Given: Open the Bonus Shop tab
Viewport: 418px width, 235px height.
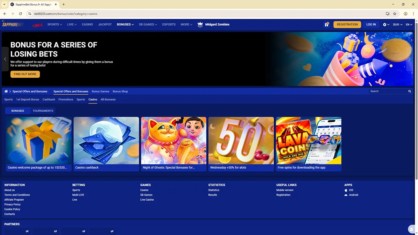Looking at the screenshot, I should (x=120, y=91).
